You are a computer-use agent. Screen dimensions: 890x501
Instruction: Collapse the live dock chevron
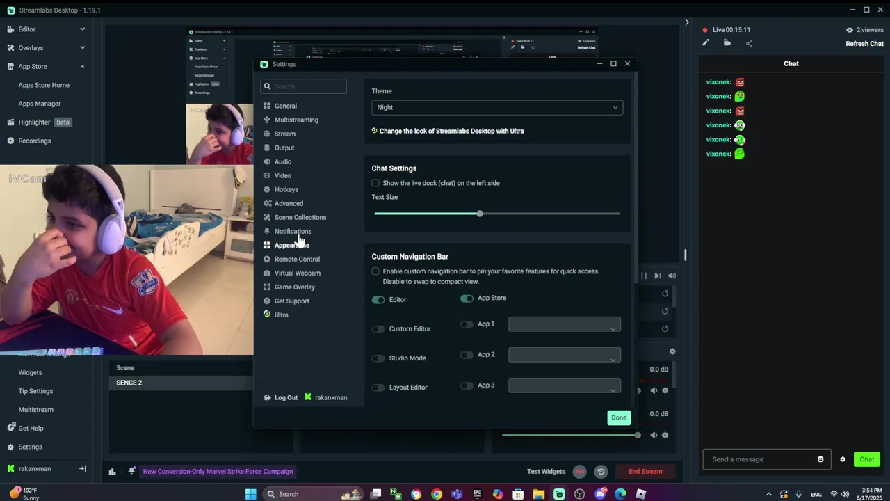(x=687, y=22)
